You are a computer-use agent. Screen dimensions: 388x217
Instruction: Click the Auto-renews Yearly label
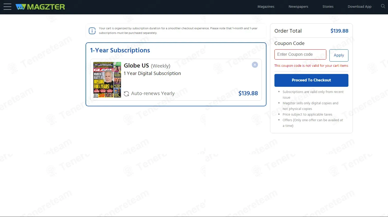click(x=153, y=93)
